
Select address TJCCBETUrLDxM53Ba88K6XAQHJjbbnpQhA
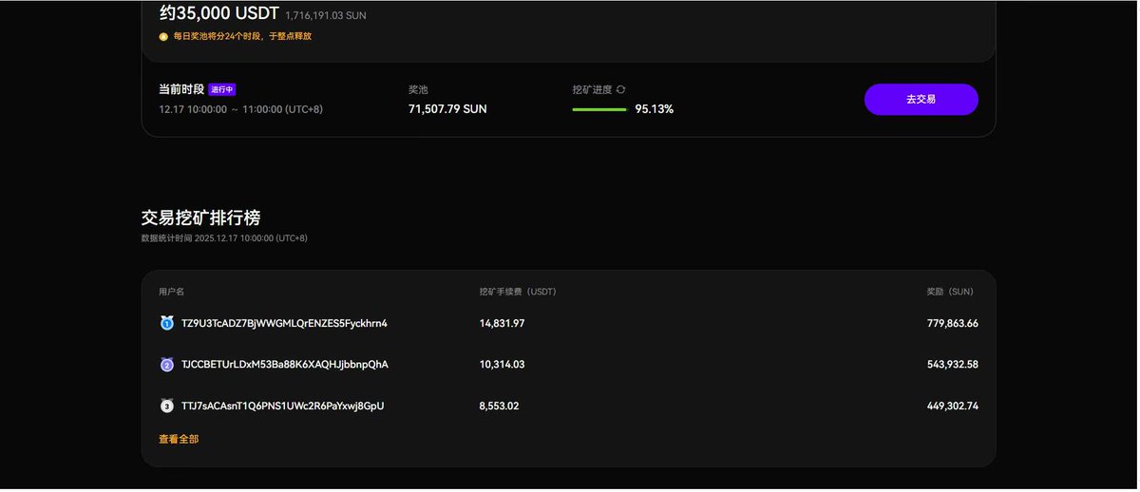tap(284, 365)
